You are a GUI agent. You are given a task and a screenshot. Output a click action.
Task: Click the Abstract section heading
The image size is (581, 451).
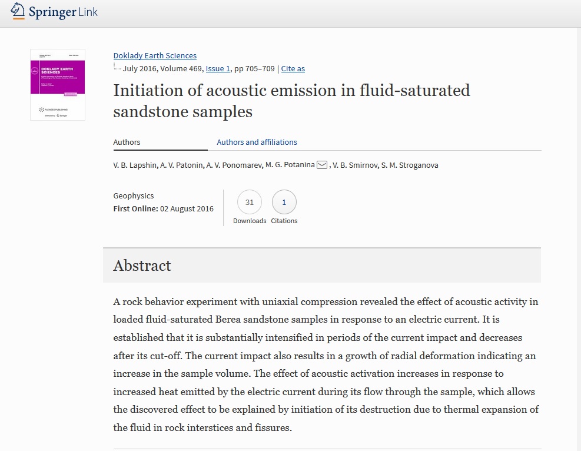coord(142,266)
